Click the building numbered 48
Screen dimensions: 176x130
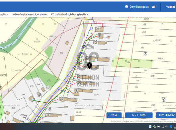54,115
